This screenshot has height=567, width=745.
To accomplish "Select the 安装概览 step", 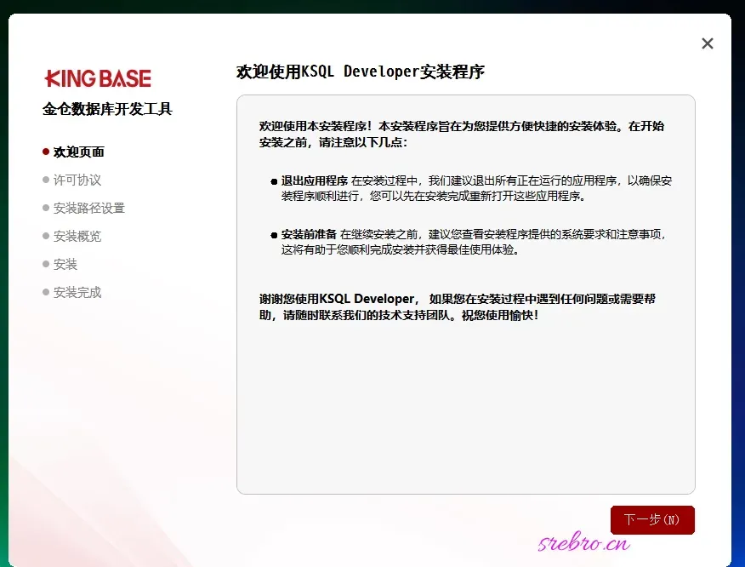I will coord(77,236).
